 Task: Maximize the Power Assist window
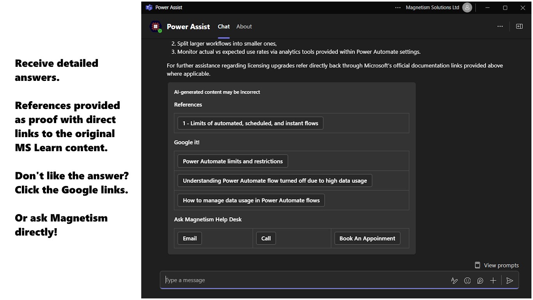coord(505,7)
